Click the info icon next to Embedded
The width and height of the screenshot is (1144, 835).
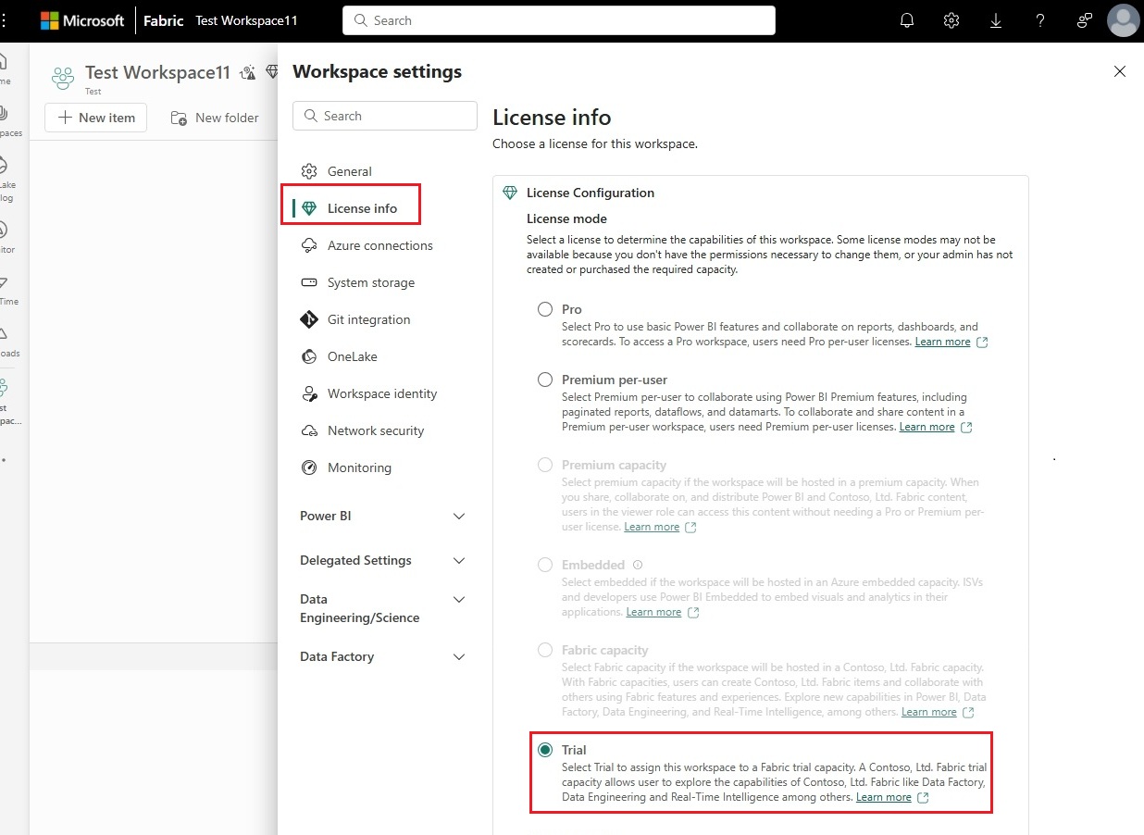click(x=637, y=565)
